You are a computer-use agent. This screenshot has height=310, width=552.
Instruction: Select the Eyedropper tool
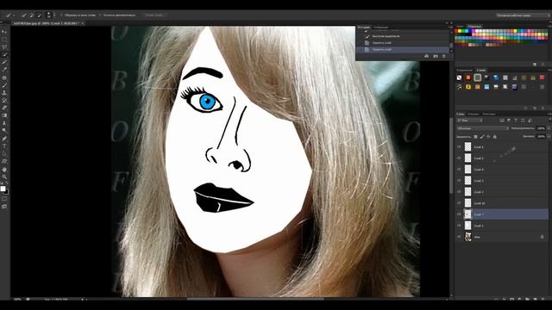[4, 70]
